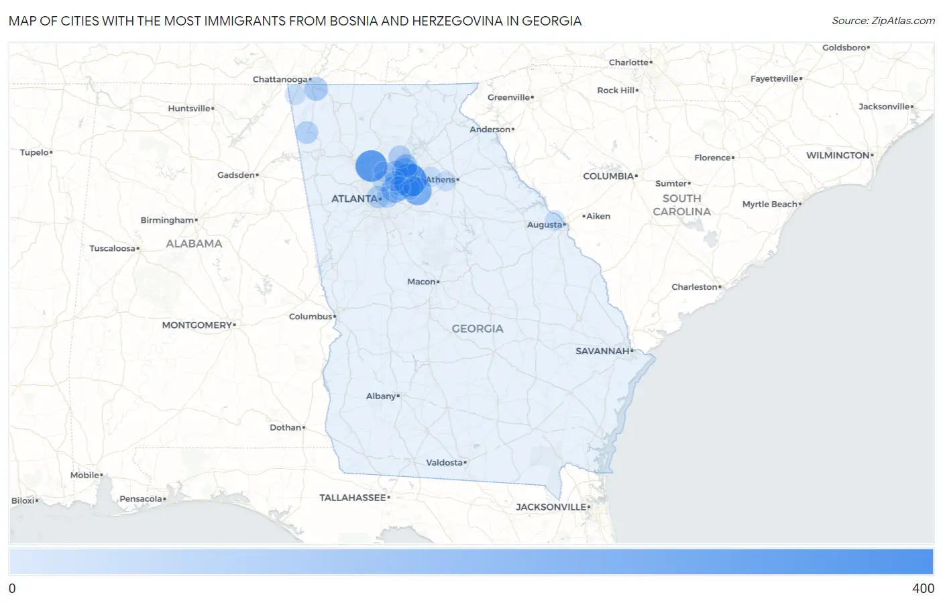Click the Birmingham city label
The image size is (943, 603).
pyautogui.click(x=167, y=220)
